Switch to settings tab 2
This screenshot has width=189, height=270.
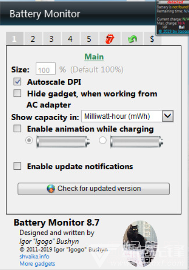(x=33, y=39)
